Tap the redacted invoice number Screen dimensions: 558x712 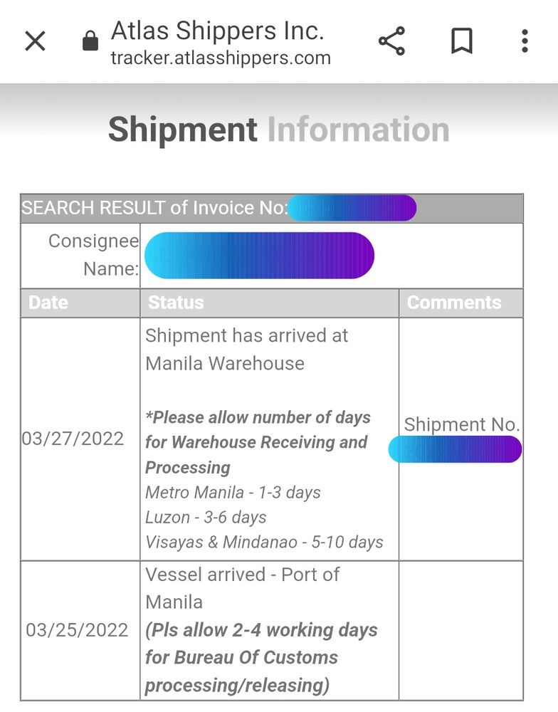[x=352, y=208]
